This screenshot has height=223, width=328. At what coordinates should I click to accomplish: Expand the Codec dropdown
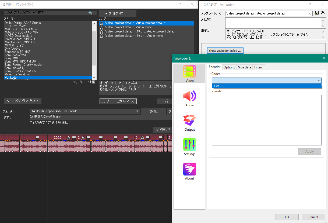tap(319, 81)
